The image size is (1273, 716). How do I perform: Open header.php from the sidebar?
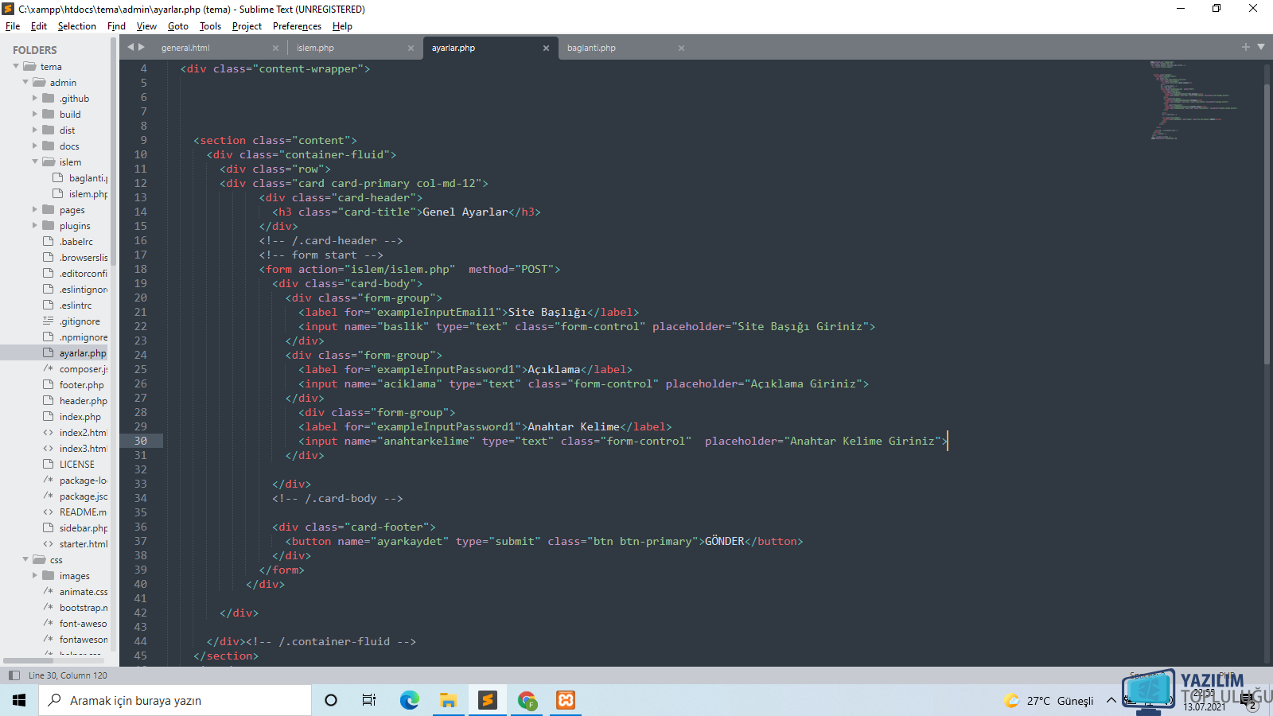point(83,401)
